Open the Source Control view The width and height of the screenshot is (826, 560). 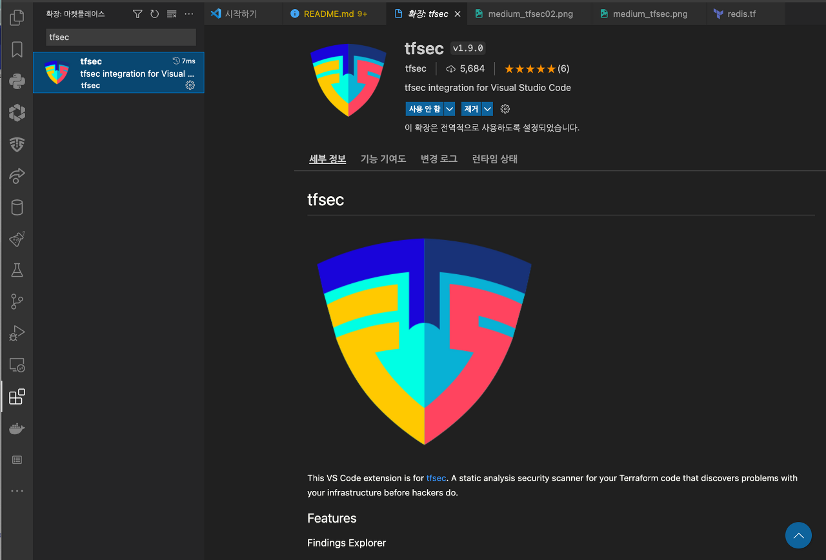pos(17,301)
